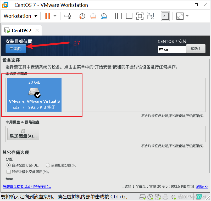Click the network adapter status icon
211x201 pixels.
158,197
